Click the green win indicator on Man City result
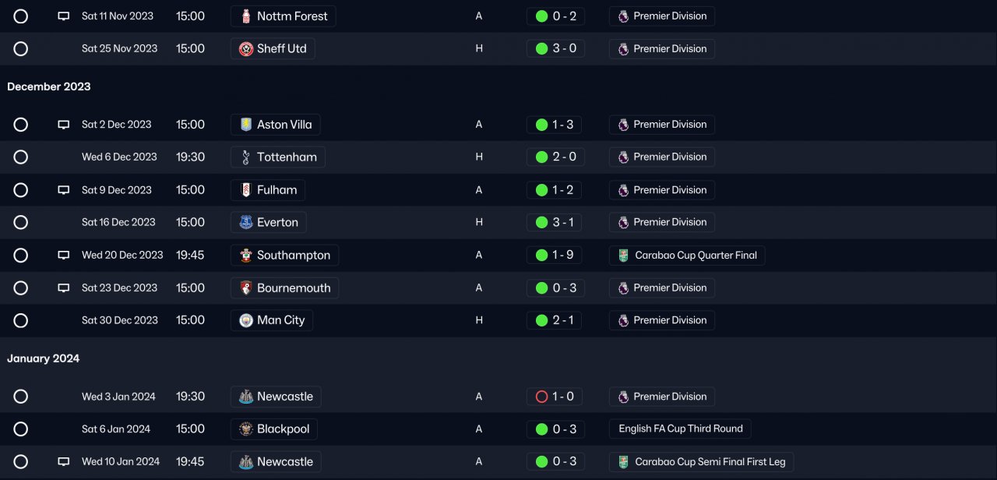Viewport: 997px width, 480px height. tap(541, 320)
